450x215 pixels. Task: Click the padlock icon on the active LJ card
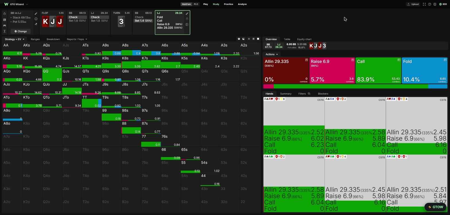pos(187,19)
